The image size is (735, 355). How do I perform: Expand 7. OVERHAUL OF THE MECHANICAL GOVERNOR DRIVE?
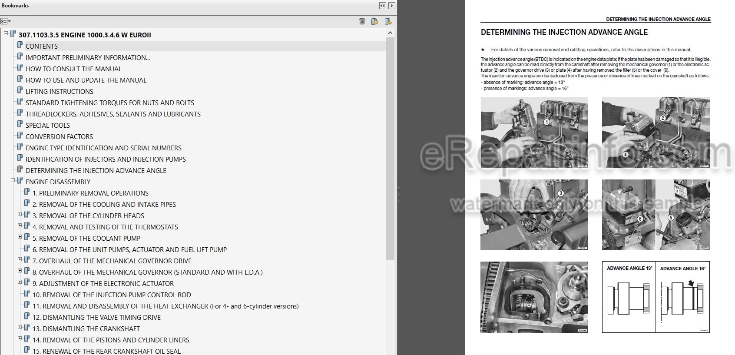(x=20, y=259)
